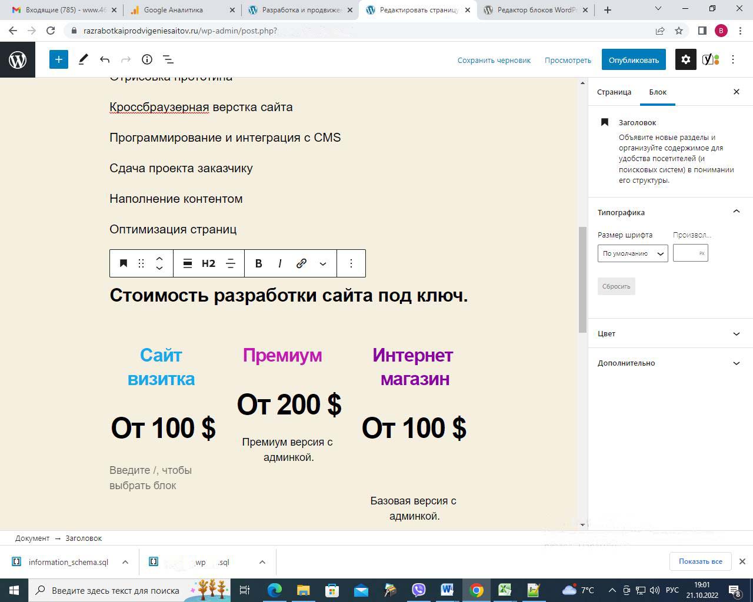Toggle italic formatting in block toolbar
The height and width of the screenshot is (602, 753).
tap(280, 263)
